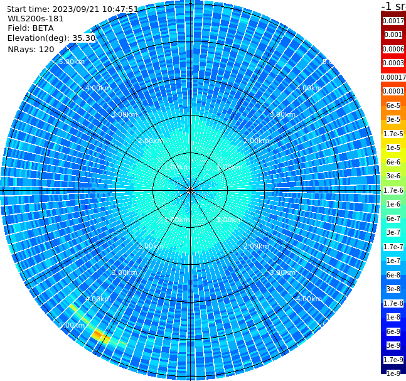The height and width of the screenshot is (381, 406).
Task: Click the 1e-5 colorbar value
Action: [393, 148]
